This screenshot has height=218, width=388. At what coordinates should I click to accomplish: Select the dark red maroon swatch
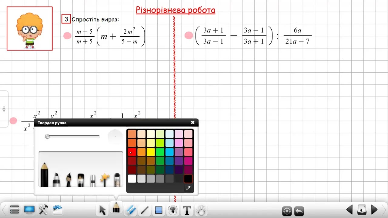tap(132, 170)
